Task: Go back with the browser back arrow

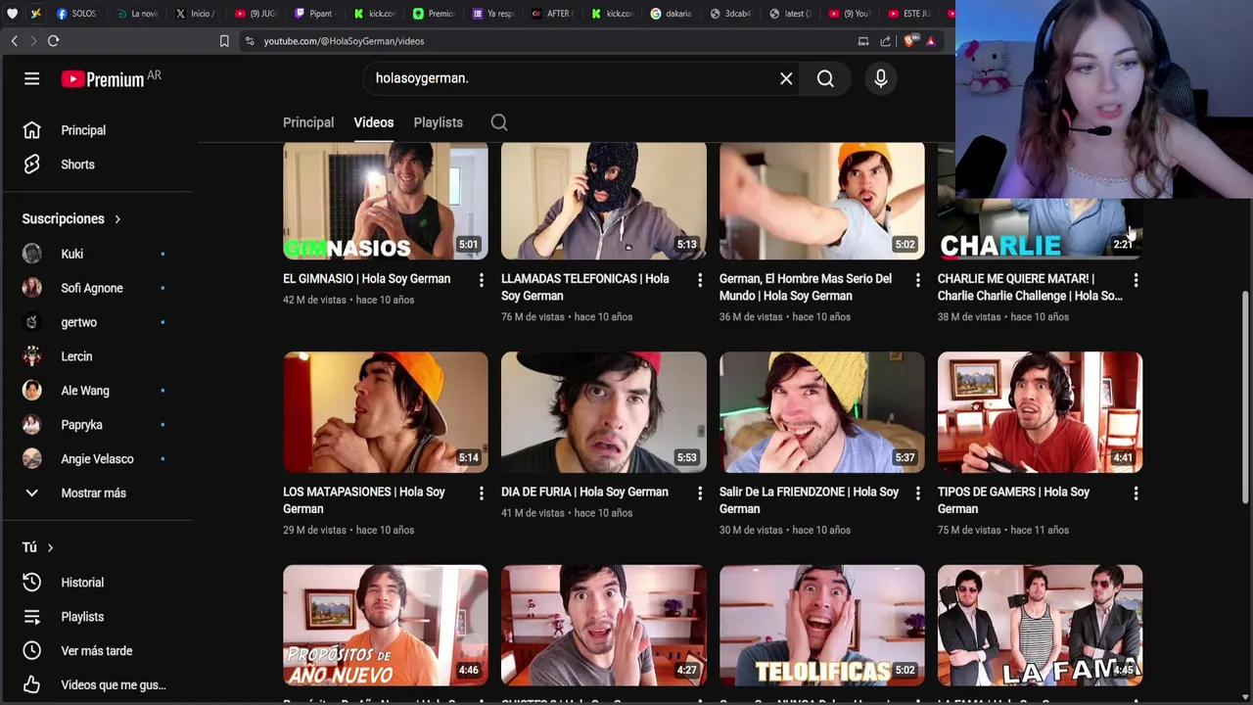Action: tap(15, 41)
